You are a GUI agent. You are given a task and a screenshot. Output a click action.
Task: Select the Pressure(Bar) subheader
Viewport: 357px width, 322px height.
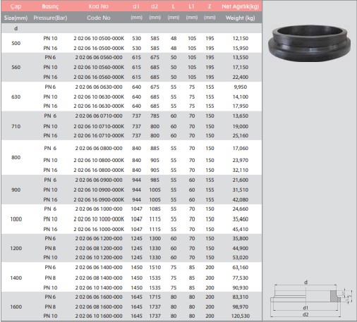tap(50, 18)
